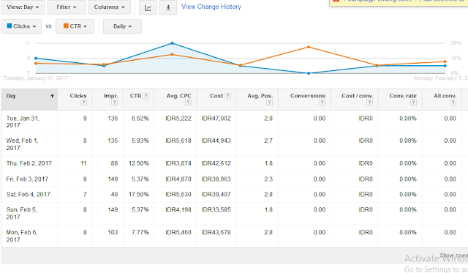Click the 12.50% CTR value
This screenshot has height=273, width=468.
[x=138, y=163]
